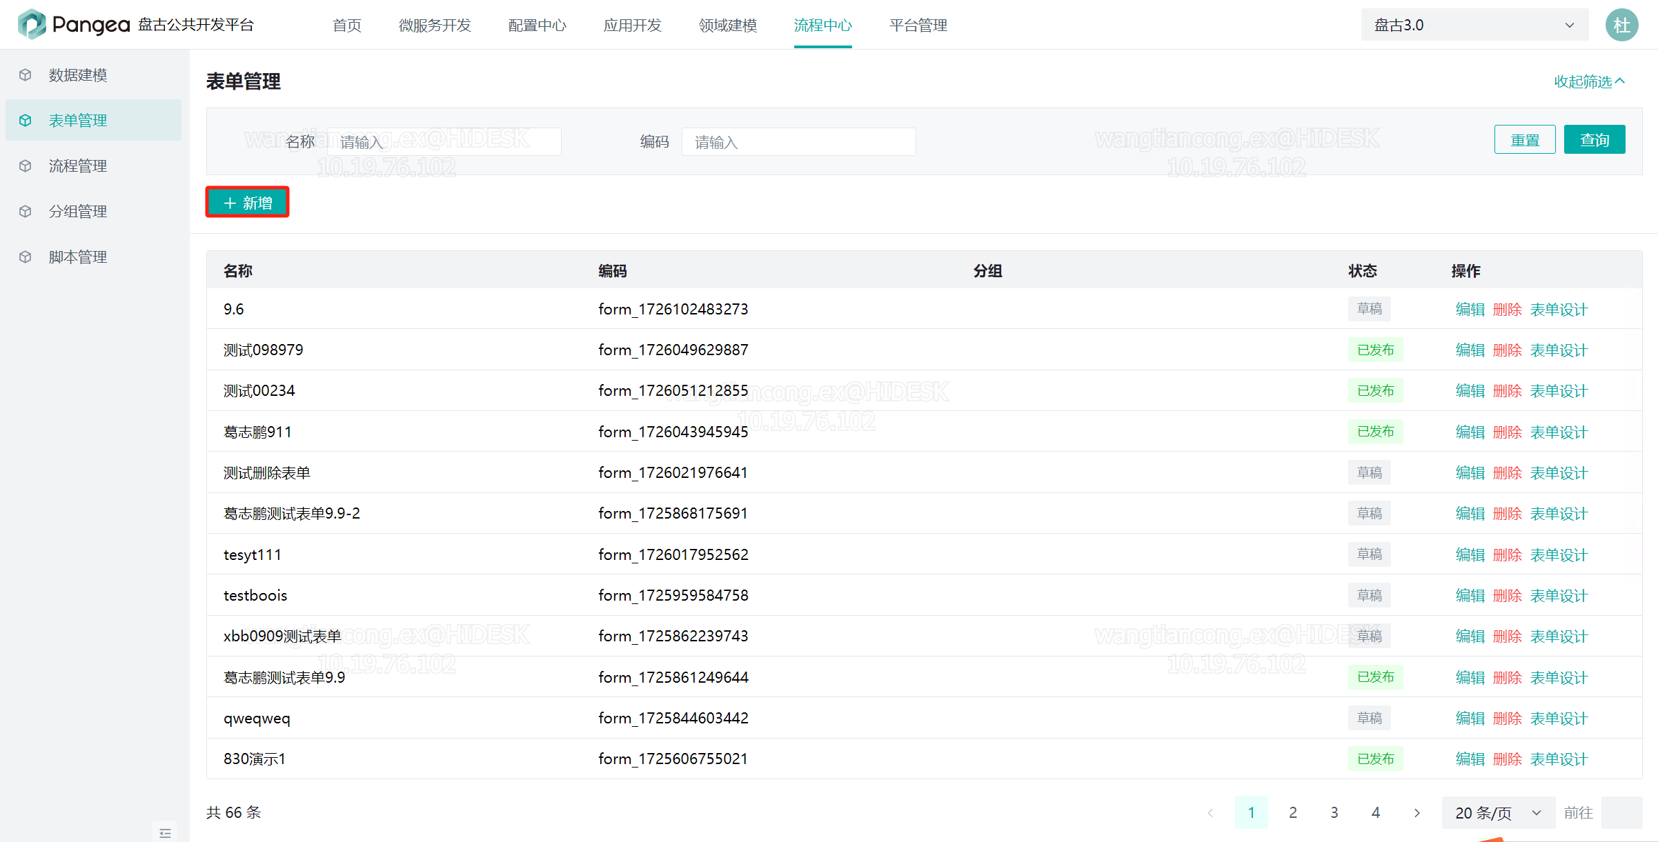Screen dimensions: 1658x842
Task: Click the 已发布 status of 830演示1
Action: click(x=1376, y=759)
